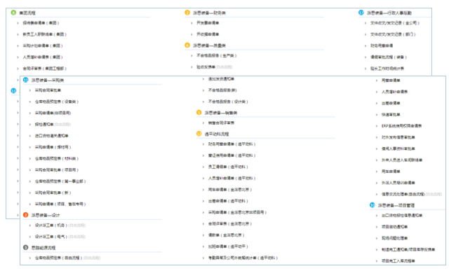
Task: Click the orange badge beside 派思装备—销售类
Action: pyautogui.click(x=199, y=112)
